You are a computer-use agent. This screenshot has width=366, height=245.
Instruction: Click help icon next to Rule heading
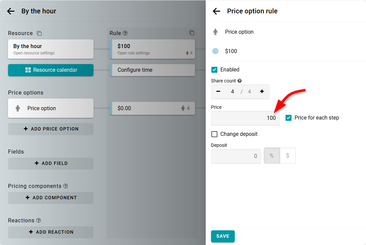click(125, 33)
